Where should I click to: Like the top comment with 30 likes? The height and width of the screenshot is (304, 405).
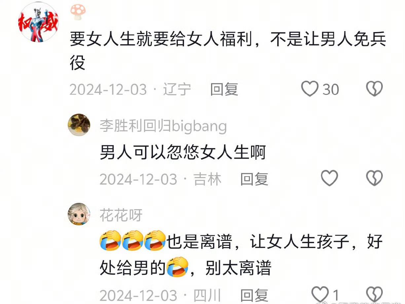click(x=310, y=89)
